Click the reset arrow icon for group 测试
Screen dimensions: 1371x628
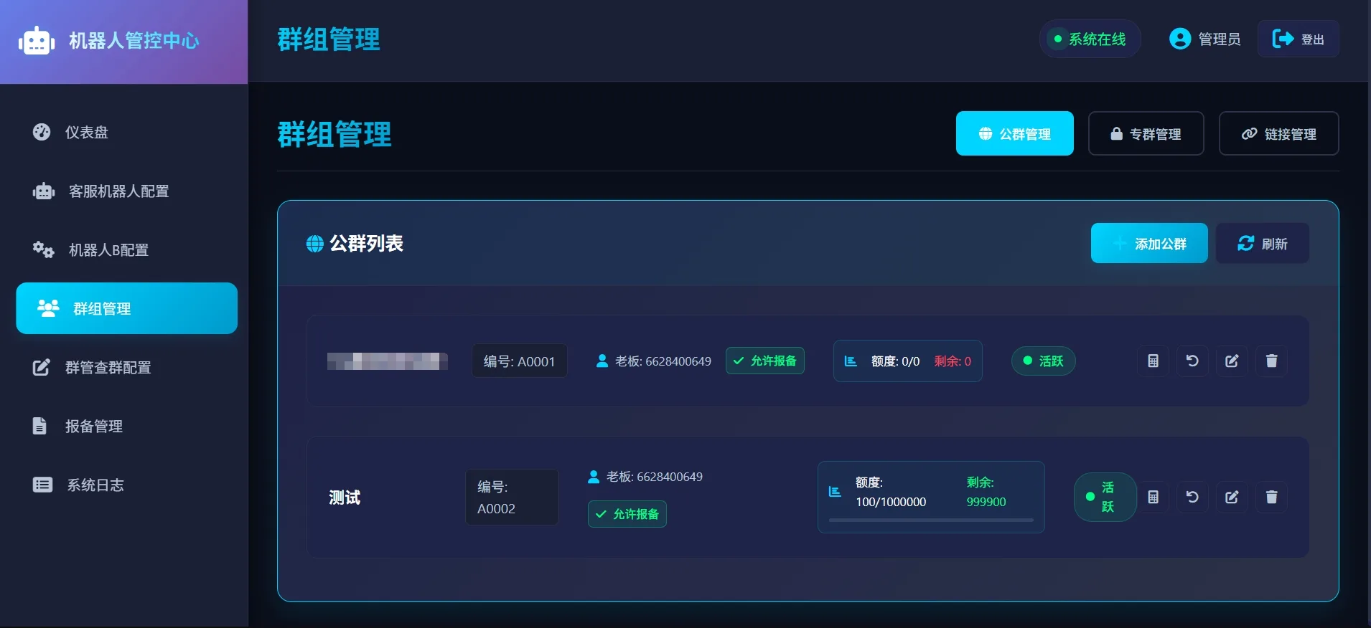1192,498
